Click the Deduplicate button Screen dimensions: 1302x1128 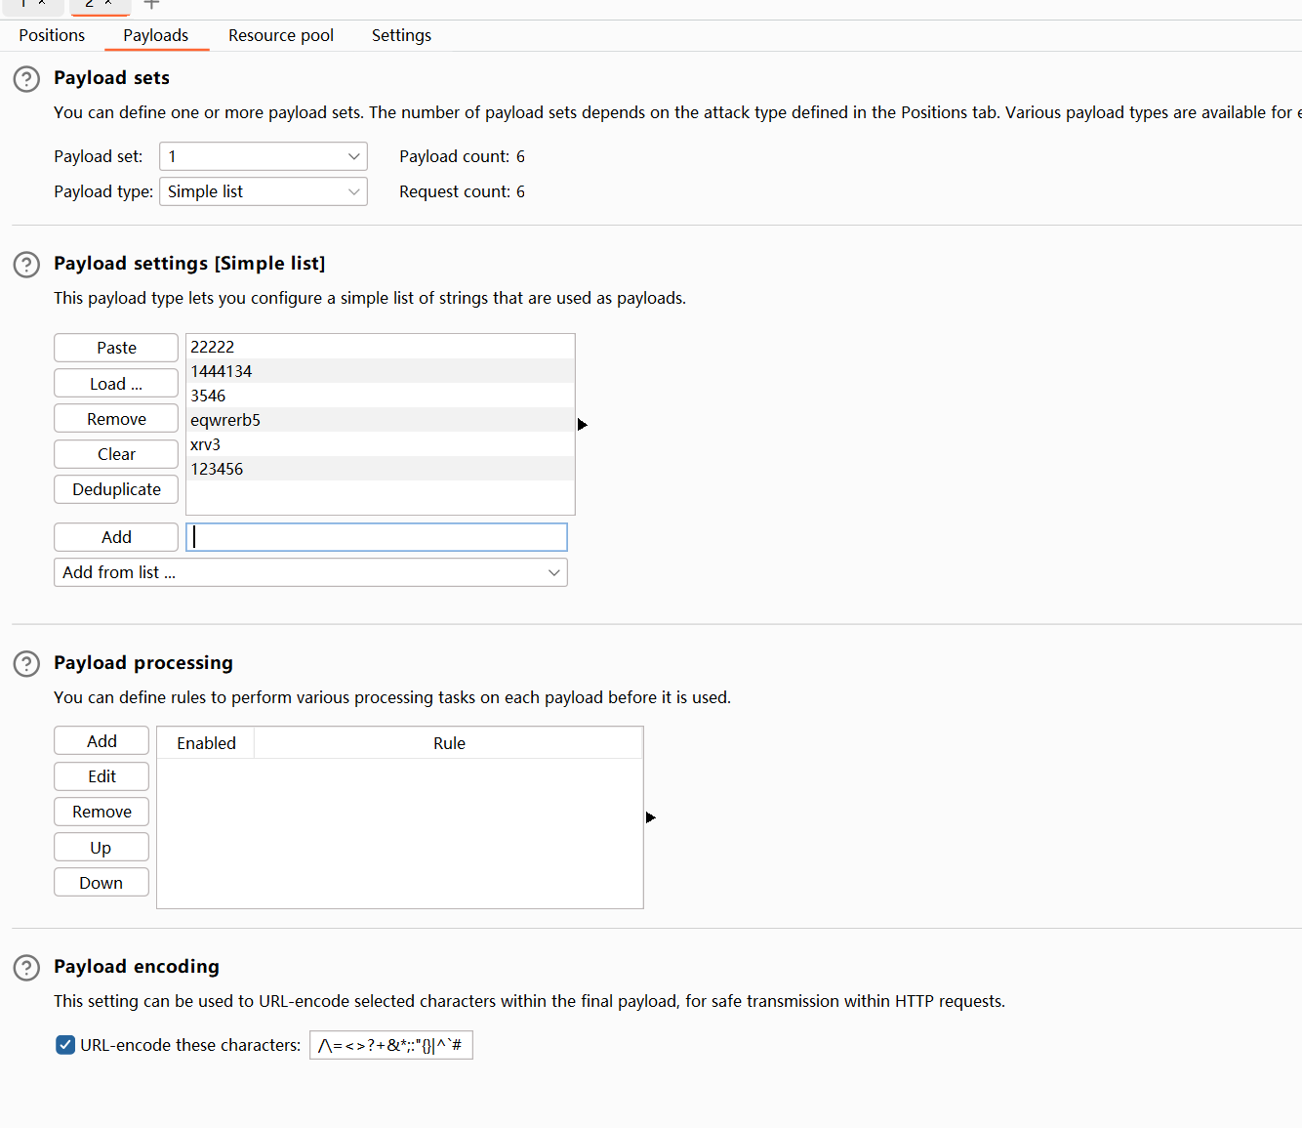coord(116,489)
